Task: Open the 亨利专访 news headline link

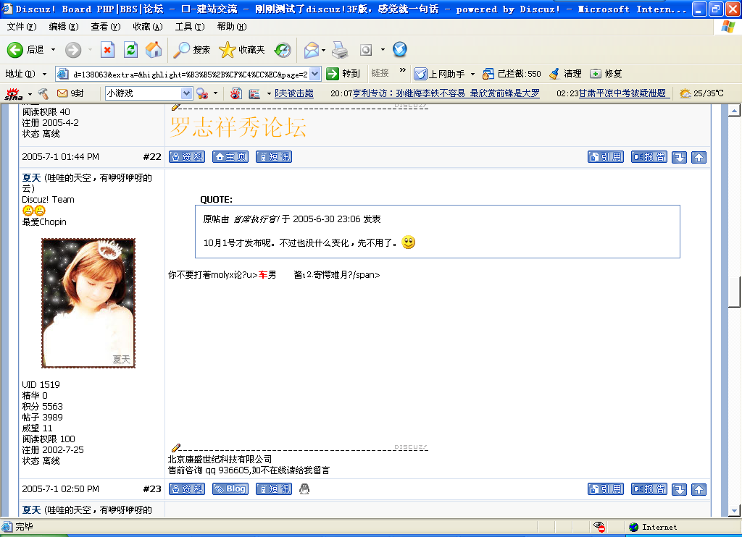Action: [x=446, y=93]
